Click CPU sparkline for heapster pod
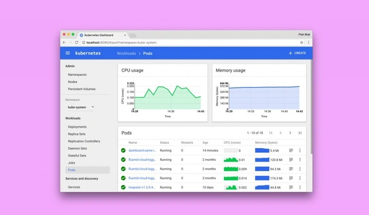 [231, 187]
